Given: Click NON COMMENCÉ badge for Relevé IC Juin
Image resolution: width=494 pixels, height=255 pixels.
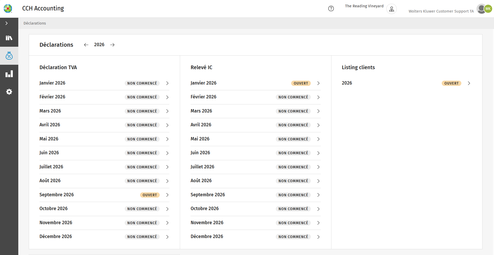Looking at the screenshot, I should [x=293, y=153].
